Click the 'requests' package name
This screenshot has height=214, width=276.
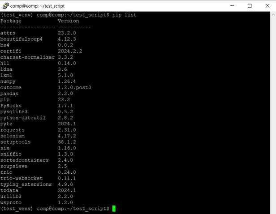(x=13, y=130)
